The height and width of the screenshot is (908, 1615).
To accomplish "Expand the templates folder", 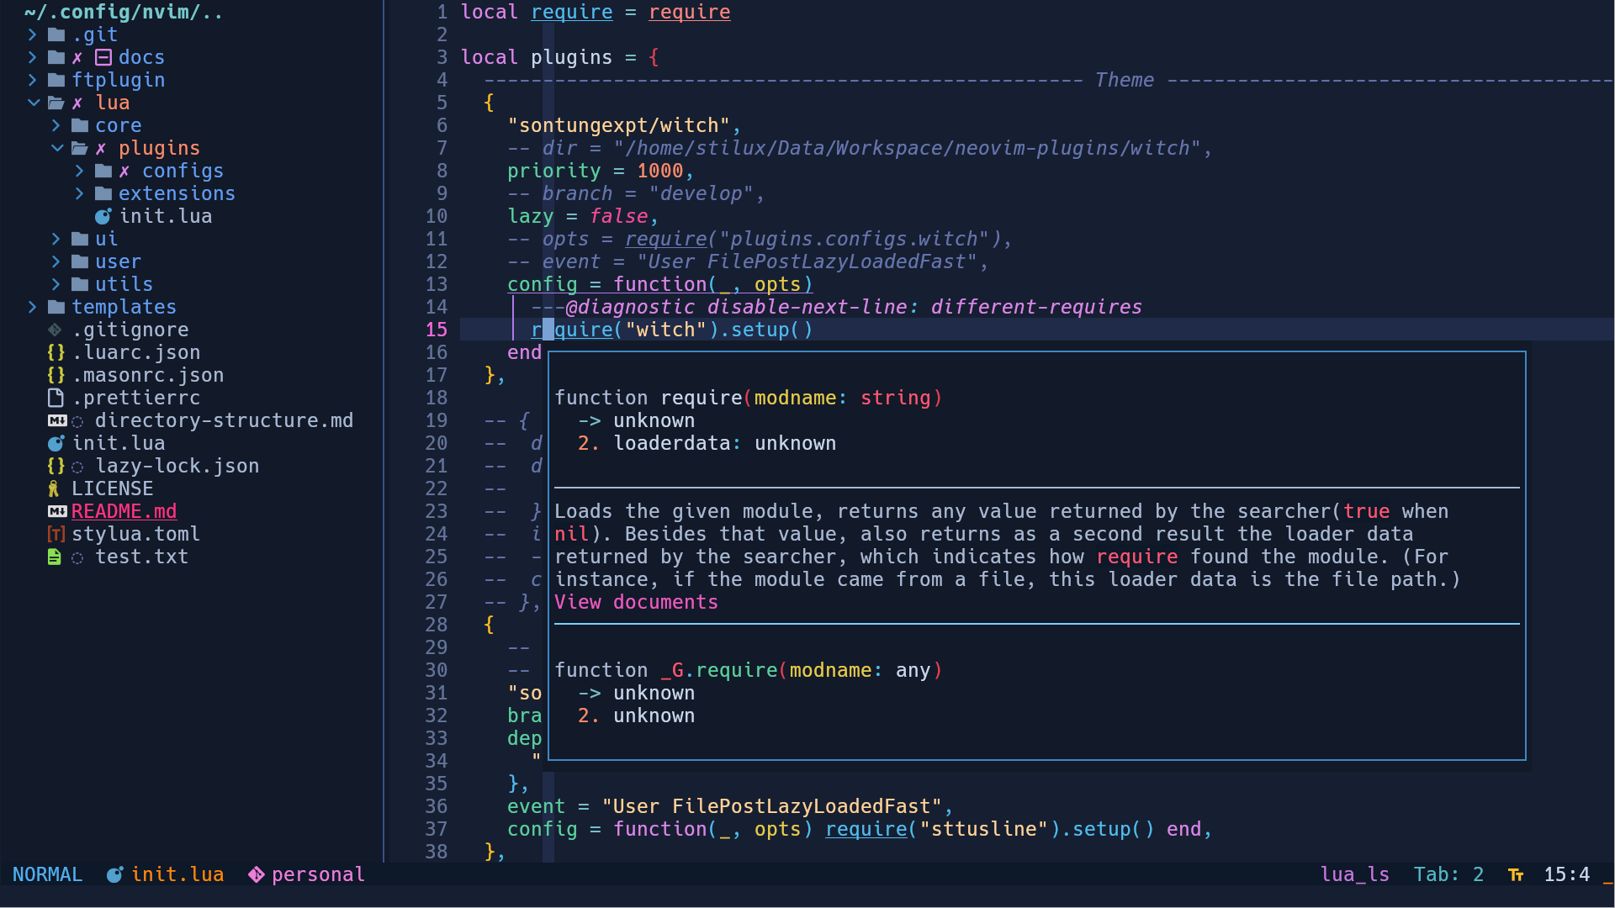I will point(32,307).
